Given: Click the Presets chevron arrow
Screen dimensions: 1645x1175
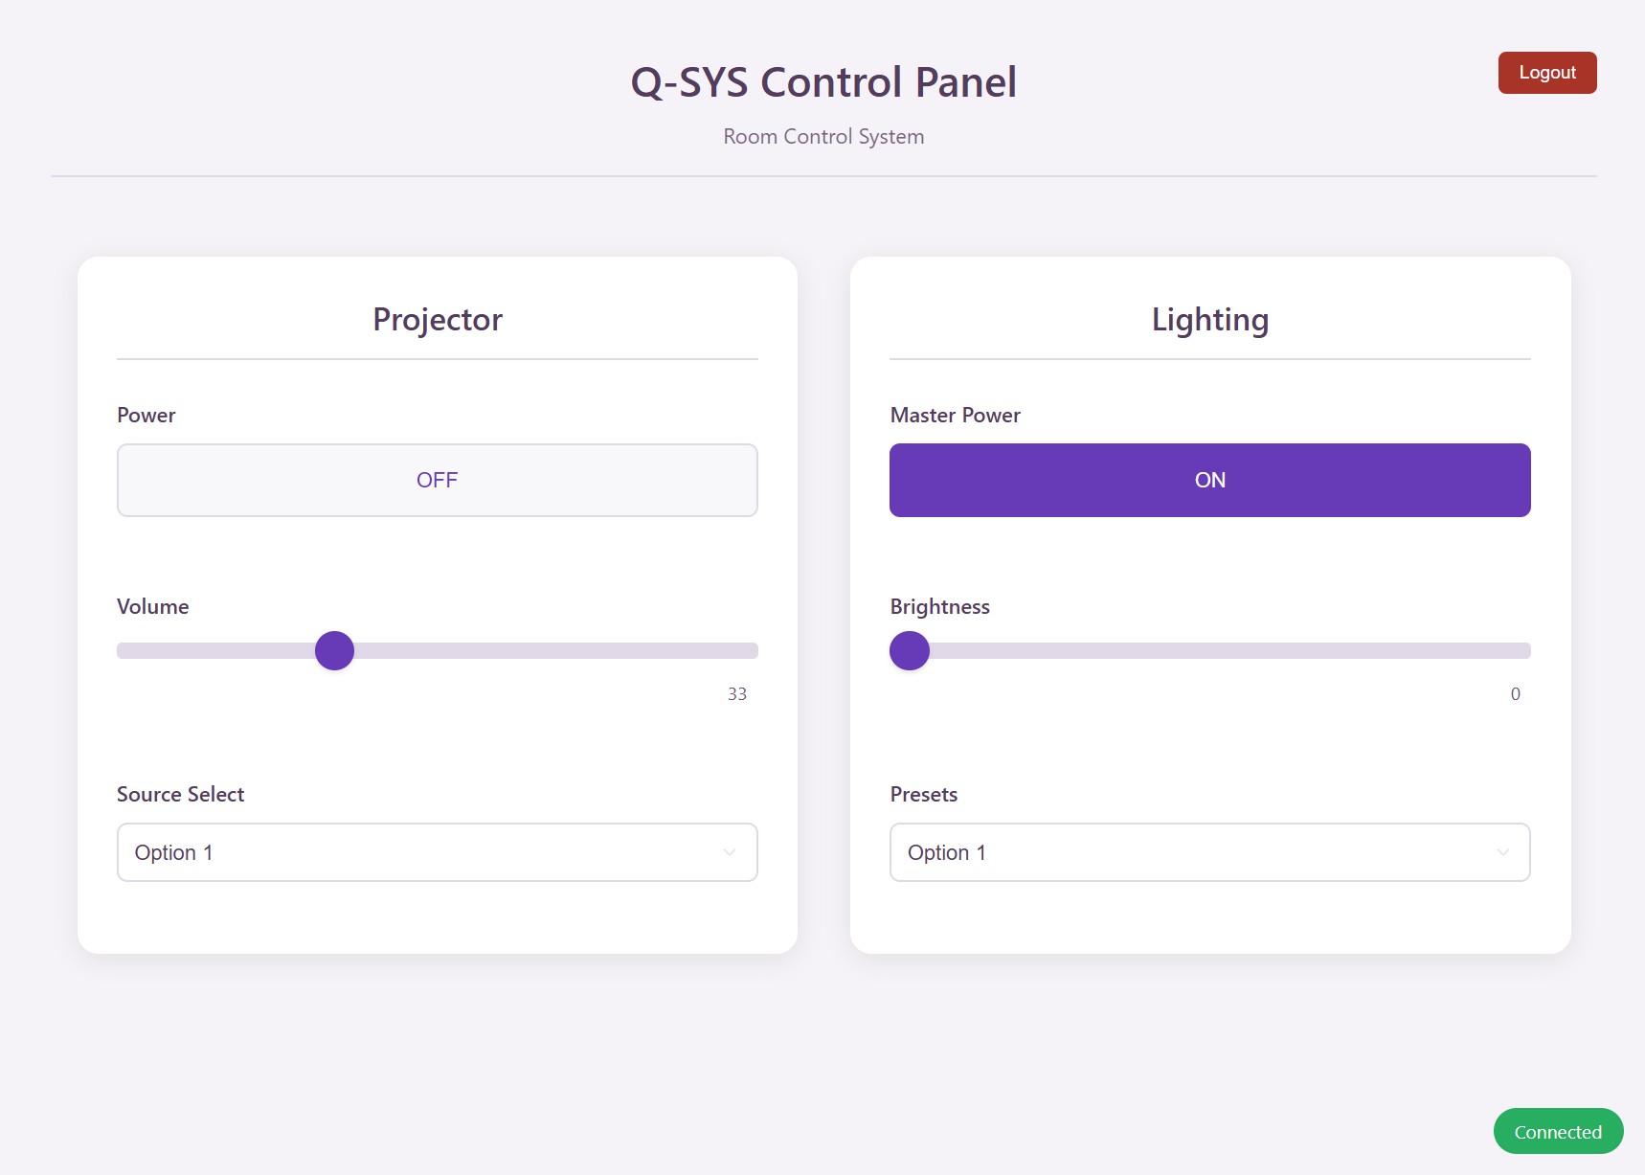Looking at the screenshot, I should coord(1502,852).
